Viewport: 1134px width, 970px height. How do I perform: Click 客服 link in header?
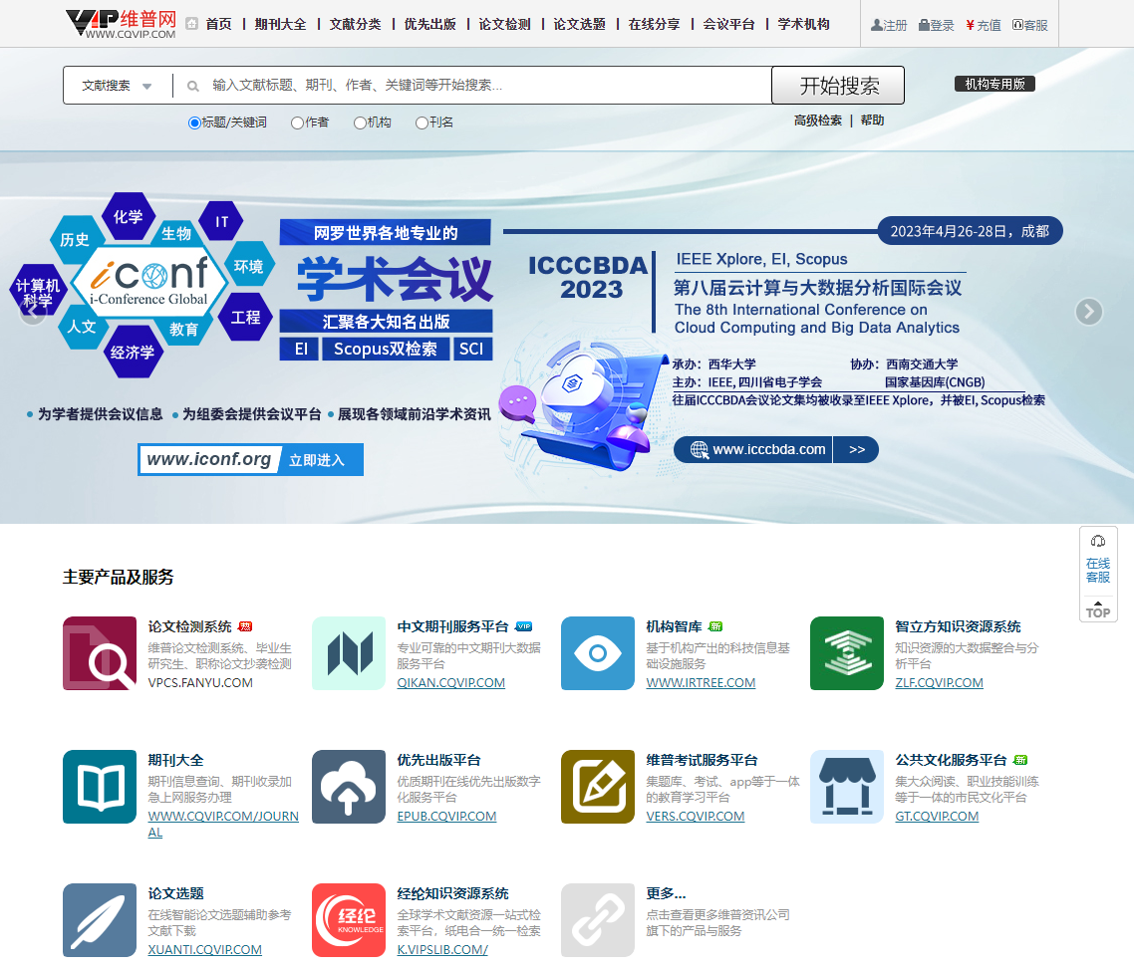1030,25
